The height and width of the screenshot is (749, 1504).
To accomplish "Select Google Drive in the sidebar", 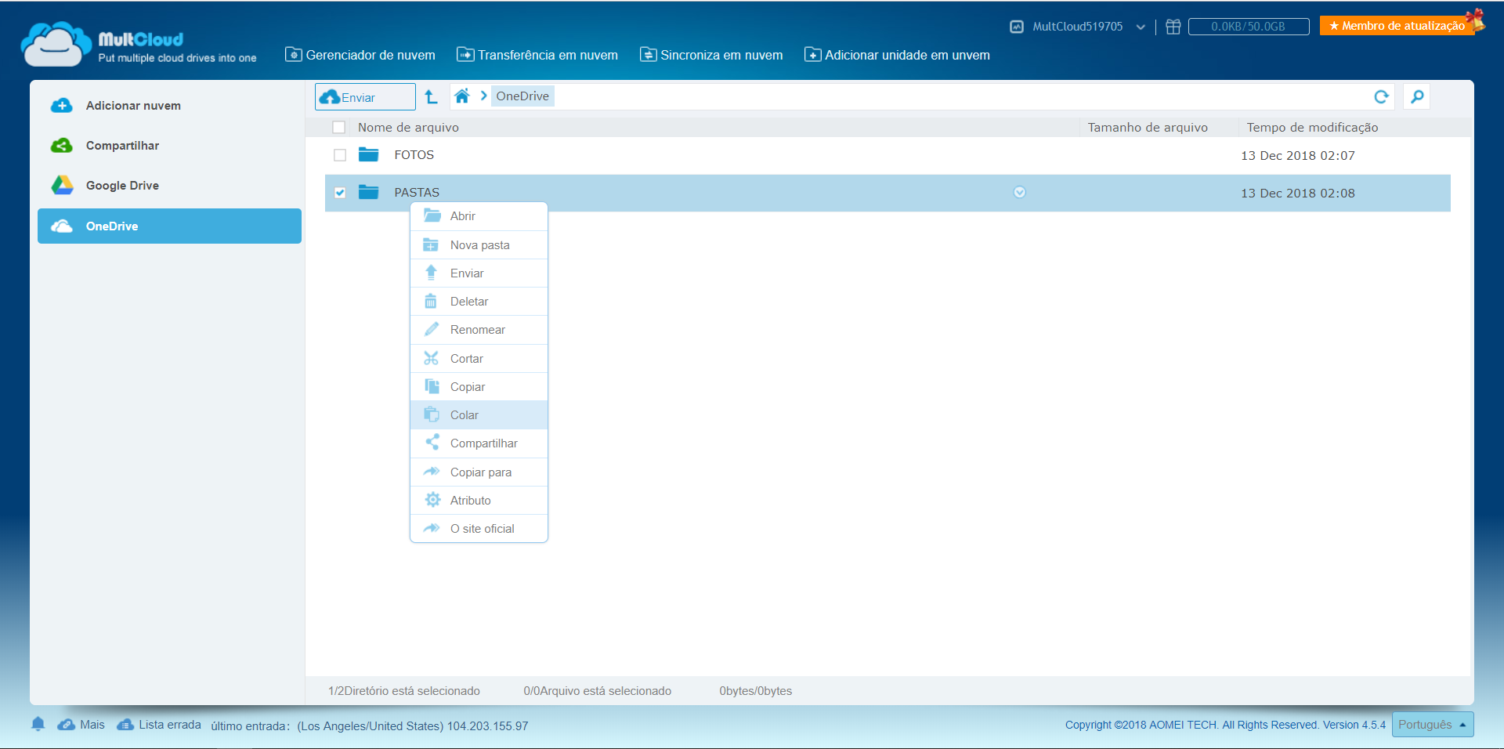I will (x=122, y=186).
